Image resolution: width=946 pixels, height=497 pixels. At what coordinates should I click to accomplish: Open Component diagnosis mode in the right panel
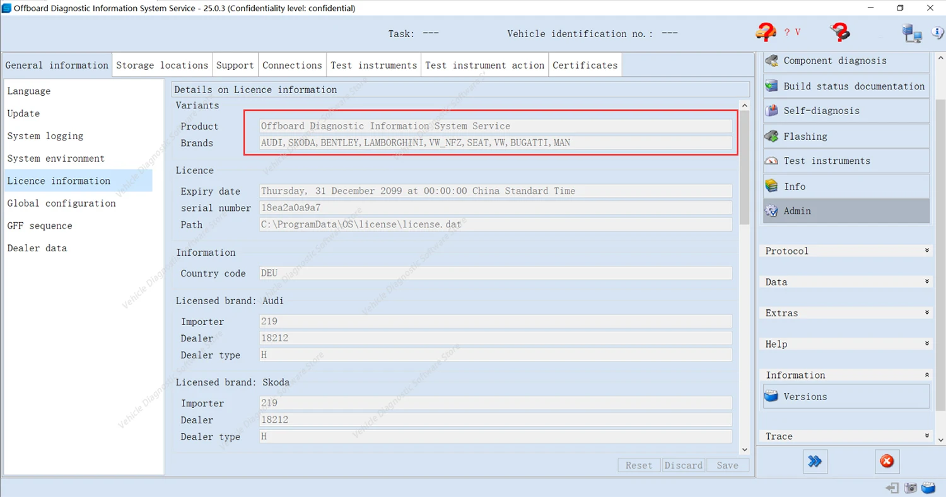click(846, 61)
